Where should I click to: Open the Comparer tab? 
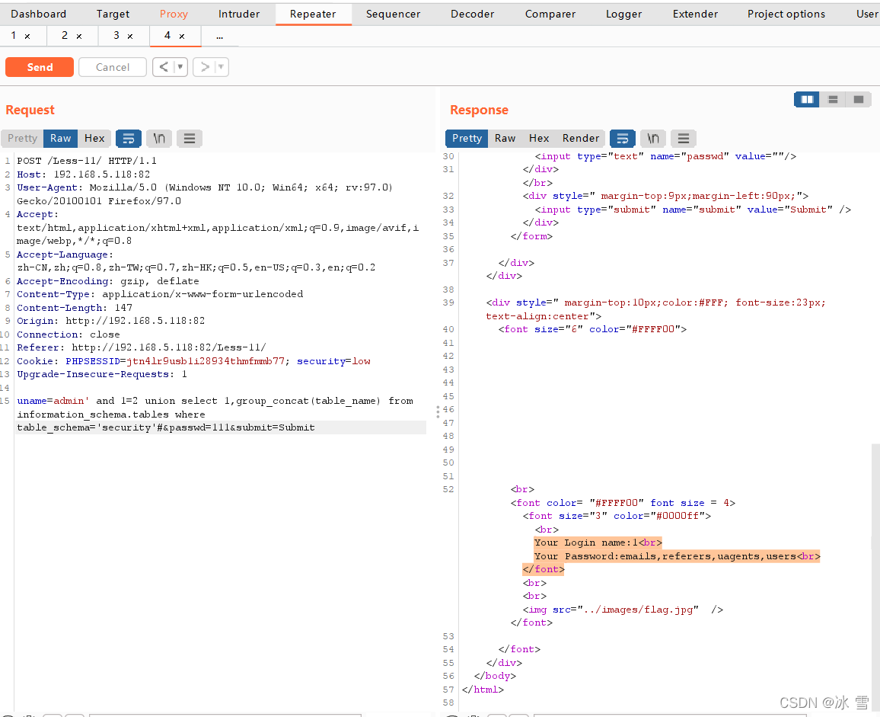pyautogui.click(x=550, y=14)
